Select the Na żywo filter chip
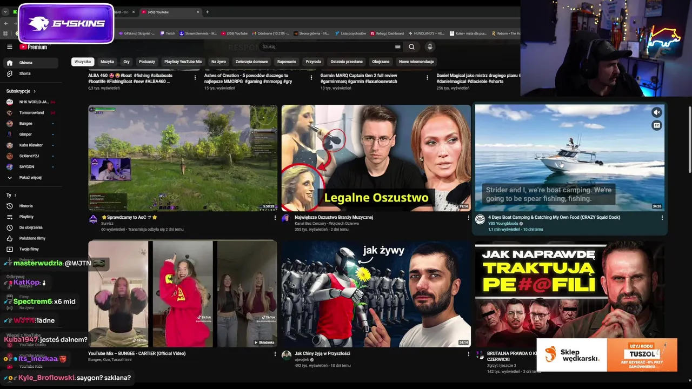 click(x=218, y=62)
